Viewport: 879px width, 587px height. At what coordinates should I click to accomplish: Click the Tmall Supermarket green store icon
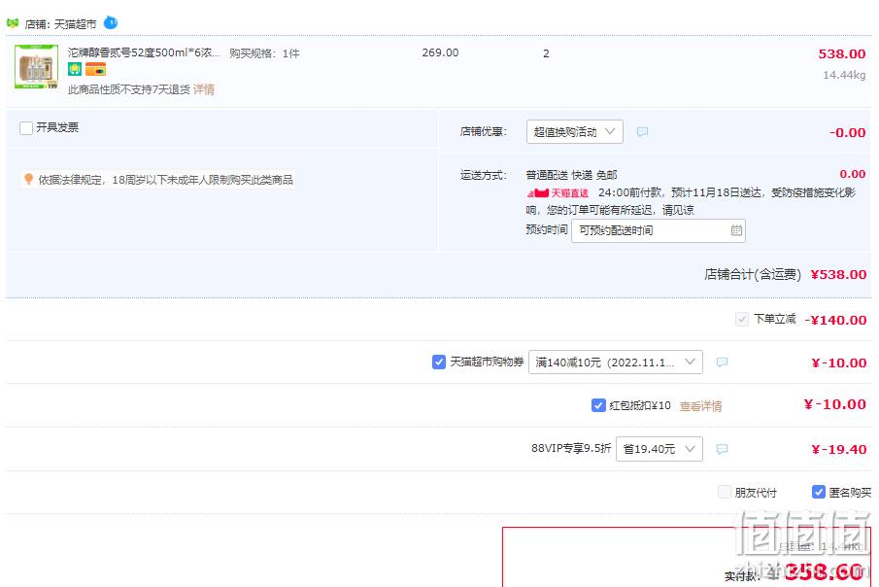[13, 23]
